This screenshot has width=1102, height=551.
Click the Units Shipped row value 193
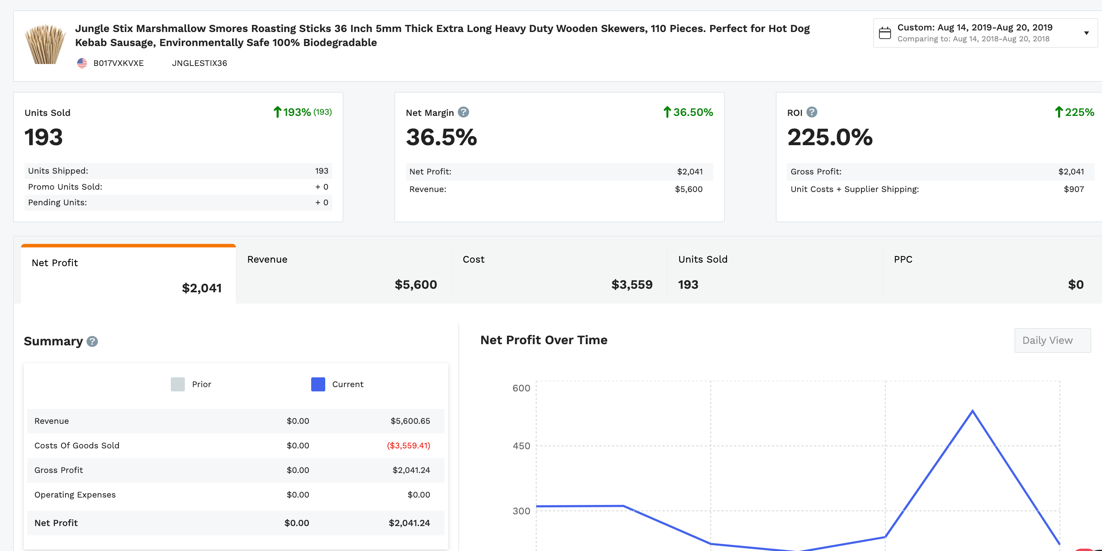(x=322, y=171)
